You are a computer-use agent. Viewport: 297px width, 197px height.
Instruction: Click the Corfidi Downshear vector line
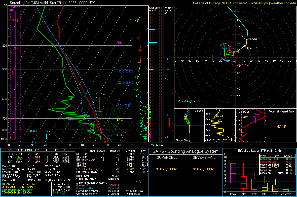point(98,191)
